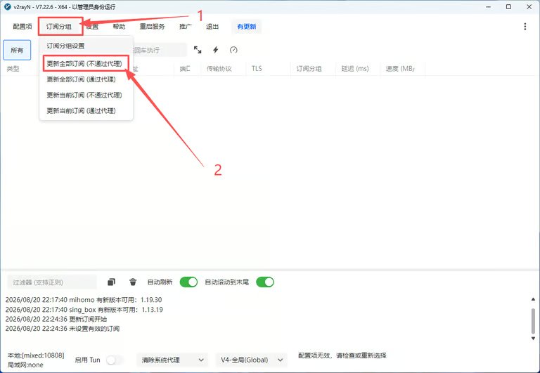
Task: Close the v2rayN window
Action: click(529, 7)
